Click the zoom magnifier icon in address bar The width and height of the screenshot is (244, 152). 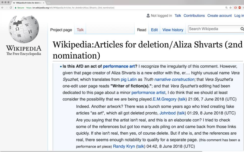(x=226, y=8)
